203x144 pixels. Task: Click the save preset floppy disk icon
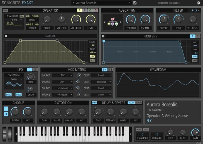click(135, 3)
